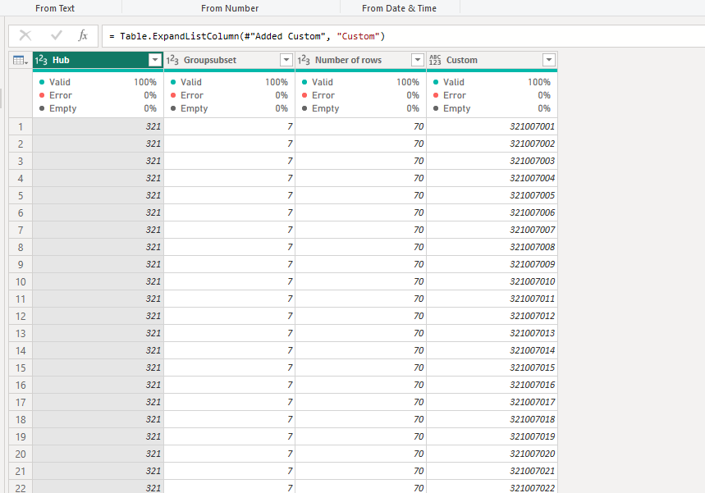Select row number 22

[21, 487]
